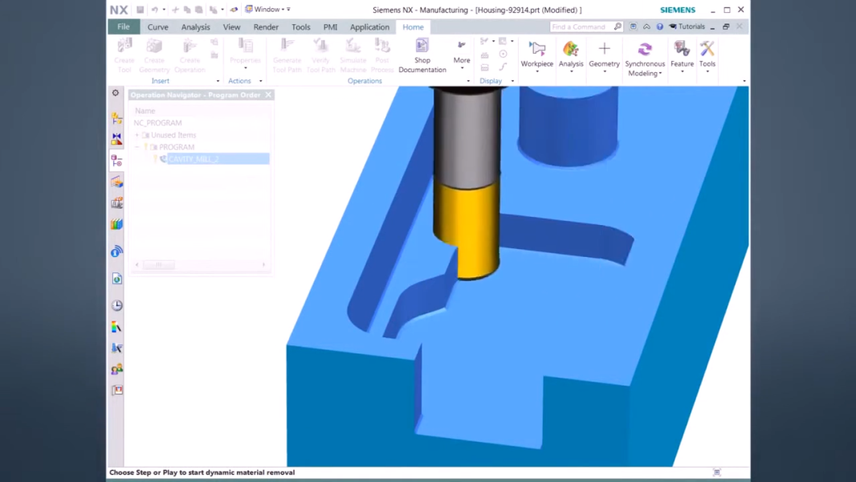Switch to the Curve ribbon tab
The height and width of the screenshot is (482, 856).
pyautogui.click(x=157, y=27)
